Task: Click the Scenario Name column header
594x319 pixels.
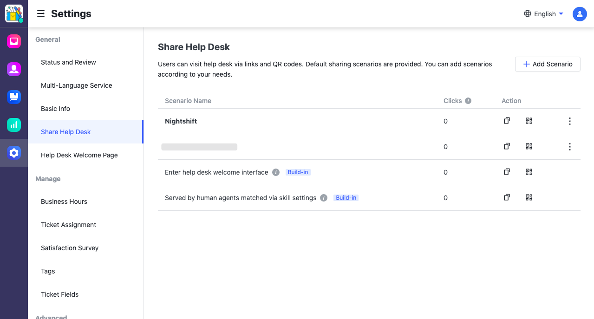Action: [188, 101]
